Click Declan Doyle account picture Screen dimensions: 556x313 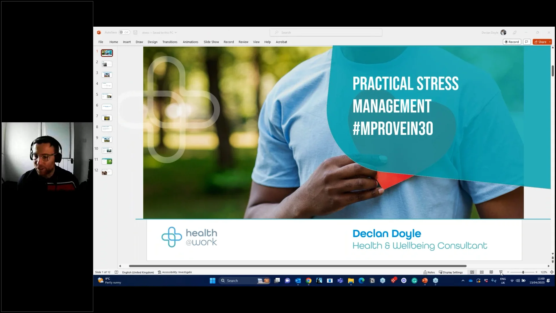pyautogui.click(x=503, y=32)
